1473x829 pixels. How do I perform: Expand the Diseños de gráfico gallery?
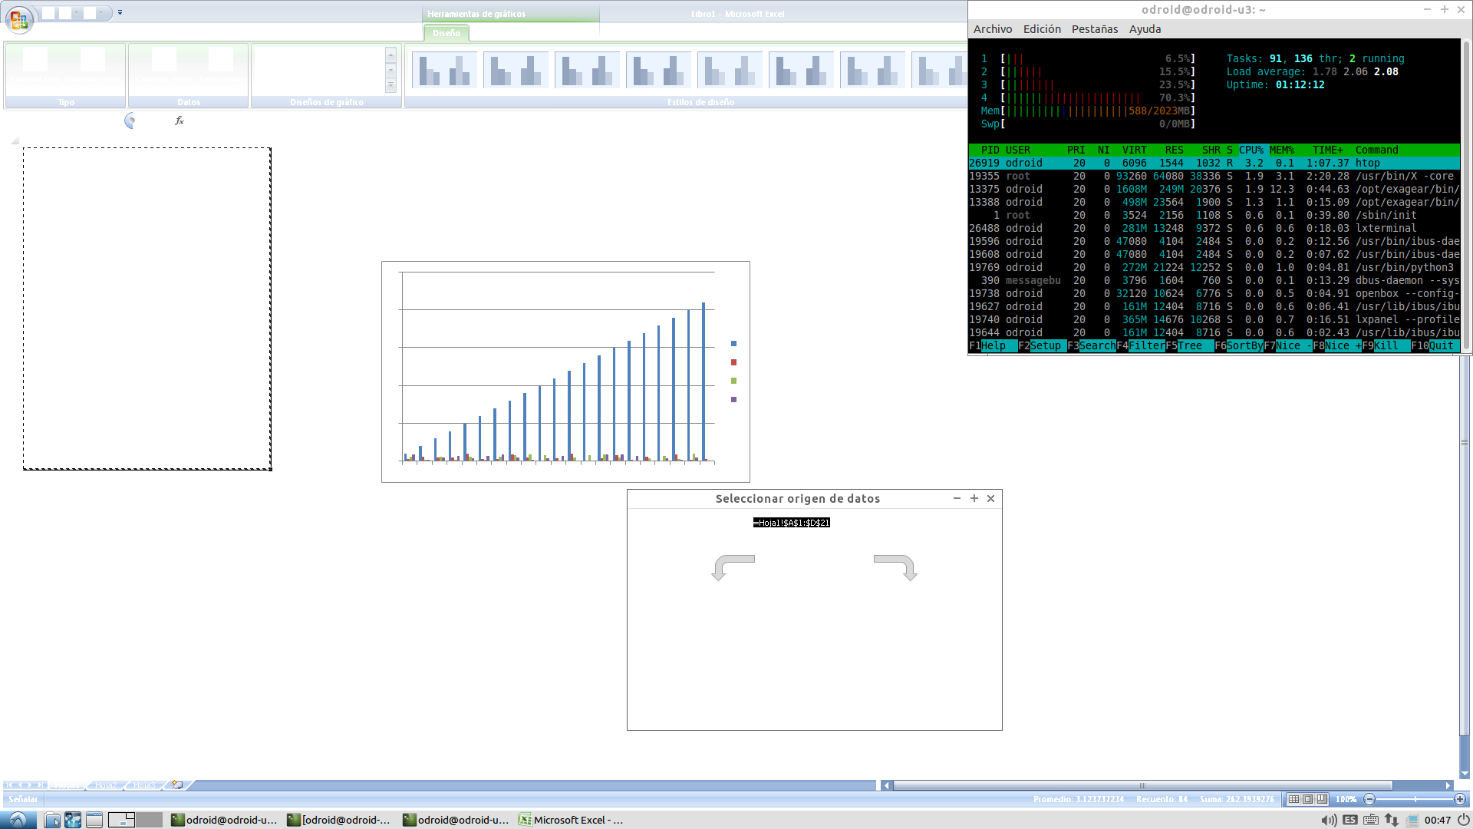coord(390,85)
